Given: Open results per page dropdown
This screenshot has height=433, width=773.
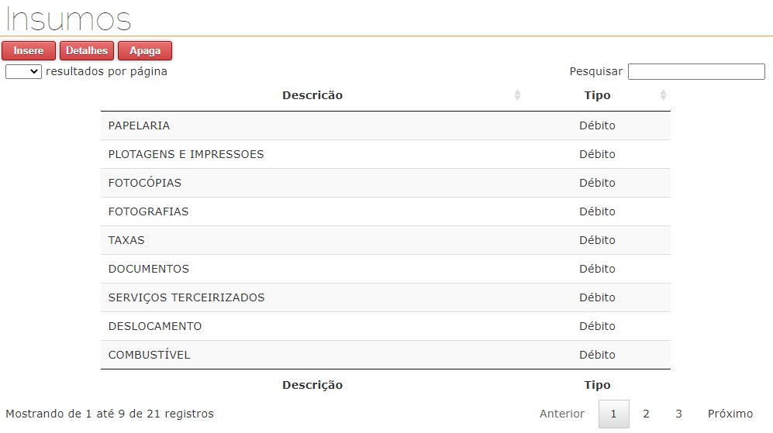Looking at the screenshot, I should point(23,71).
